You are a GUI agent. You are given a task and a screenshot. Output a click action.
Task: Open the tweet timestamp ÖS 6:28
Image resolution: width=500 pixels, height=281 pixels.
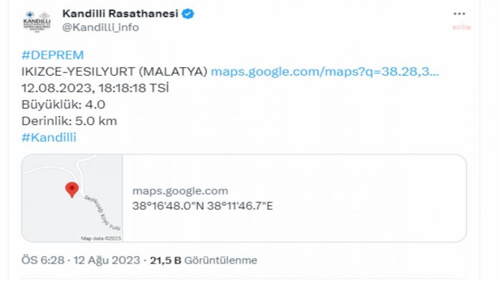[43, 260]
